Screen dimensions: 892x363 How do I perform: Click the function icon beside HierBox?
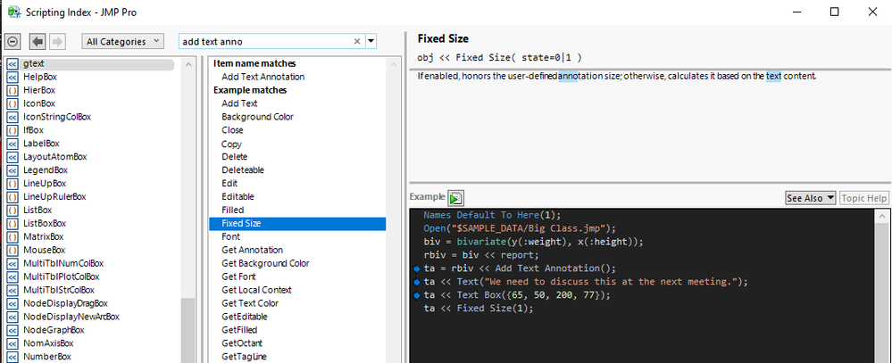(x=12, y=90)
